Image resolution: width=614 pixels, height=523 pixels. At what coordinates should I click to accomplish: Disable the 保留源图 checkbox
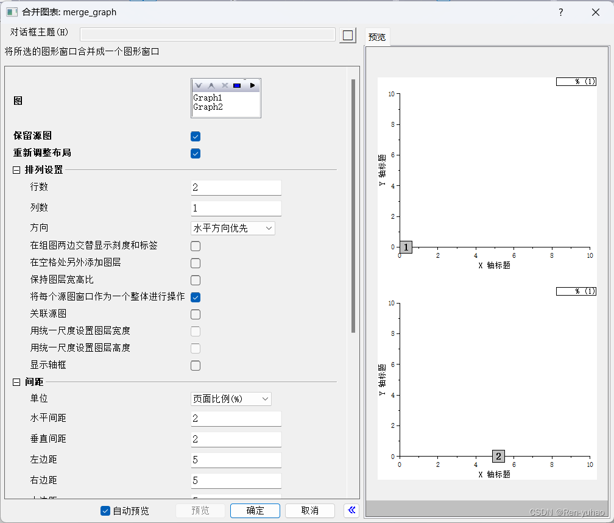[195, 136]
